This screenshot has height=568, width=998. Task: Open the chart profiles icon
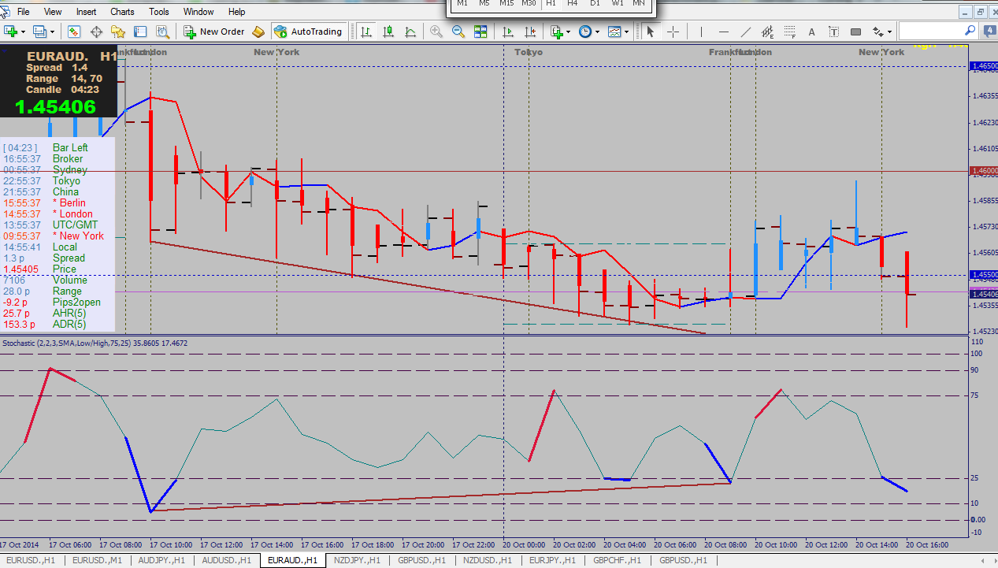click(x=41, y=32)
